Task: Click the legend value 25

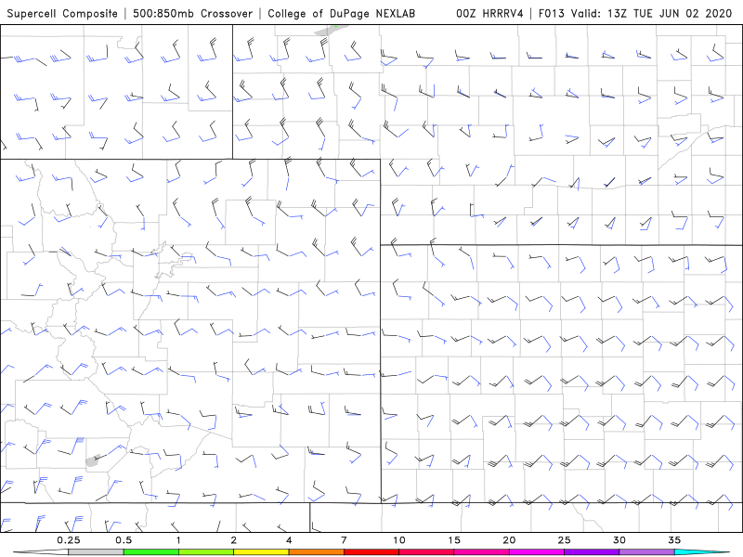Action: (x=564, y=540)
